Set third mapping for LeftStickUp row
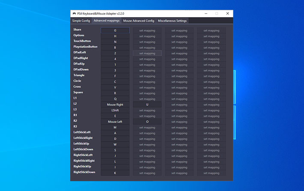304x191 pixels. [x=179, y=144]
